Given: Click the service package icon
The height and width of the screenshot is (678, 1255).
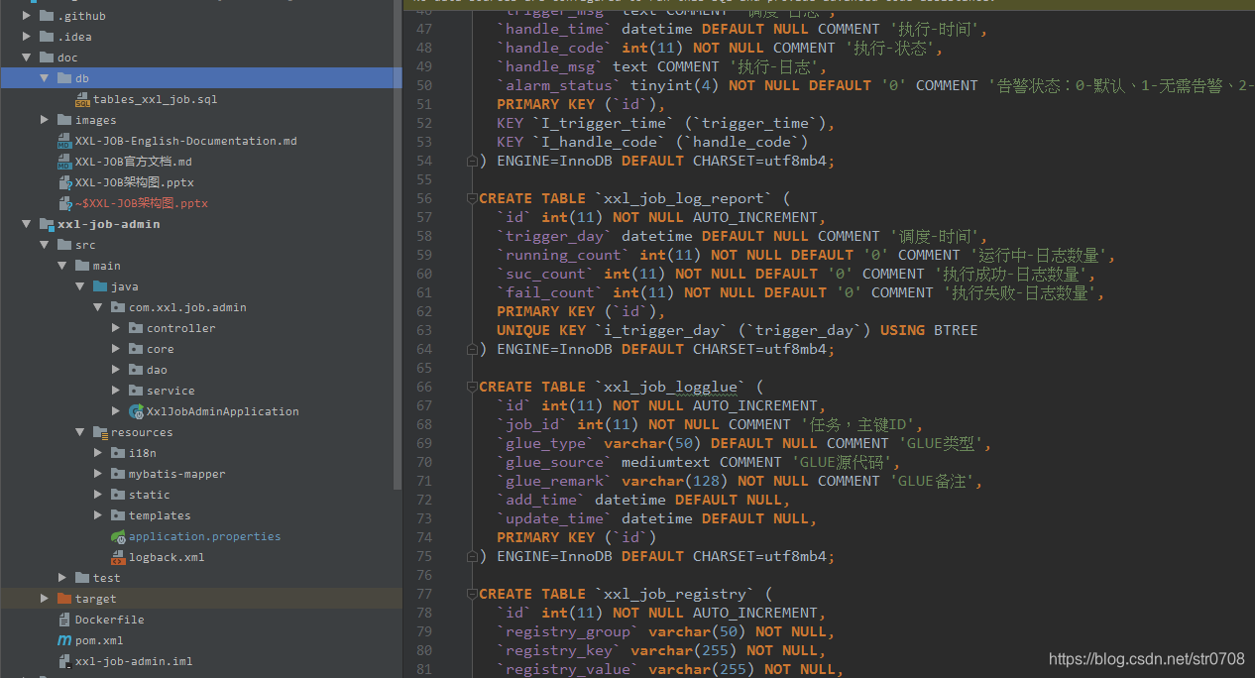Looking at the screenshot, I should click(x=136, y=391).
